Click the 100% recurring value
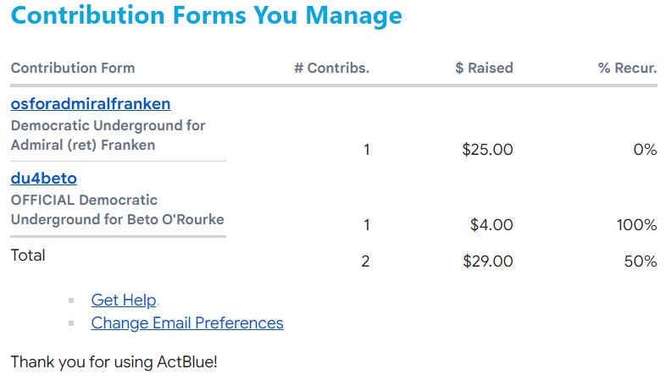Image resolution: width=666 pixels, height=380 pixels. pyautogui.click(x=636, y=225)
